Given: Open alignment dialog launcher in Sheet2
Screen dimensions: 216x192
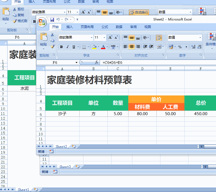Looking at the screenshot, I should tap(163, 55).
